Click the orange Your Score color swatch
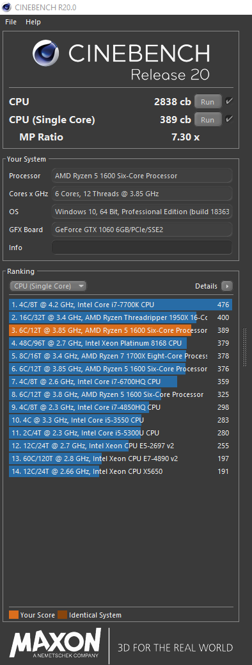Screen dimensions: 252x665 pyautogui.click(x=13, y=615)
